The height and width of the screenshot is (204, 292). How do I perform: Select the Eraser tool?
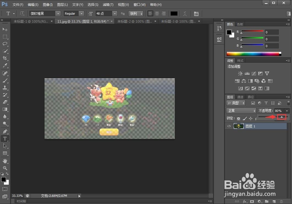point(5,102)
